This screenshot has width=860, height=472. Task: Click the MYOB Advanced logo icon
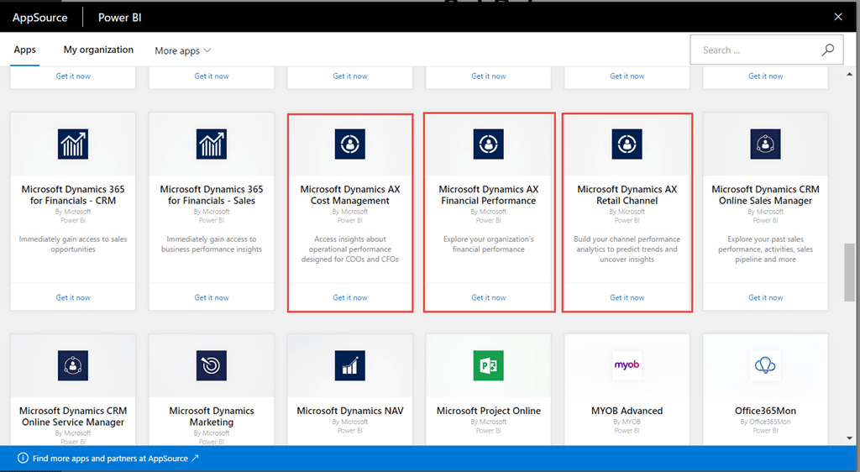pos(627,365)
